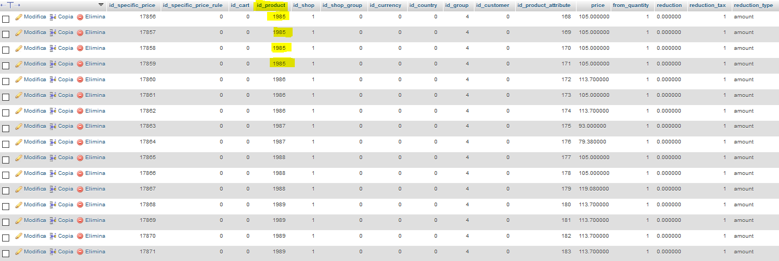The width and height of the screenshot is (779, 261).
Task: Click the id_product_attribute value 168
Action: click(x=566, y=17)
